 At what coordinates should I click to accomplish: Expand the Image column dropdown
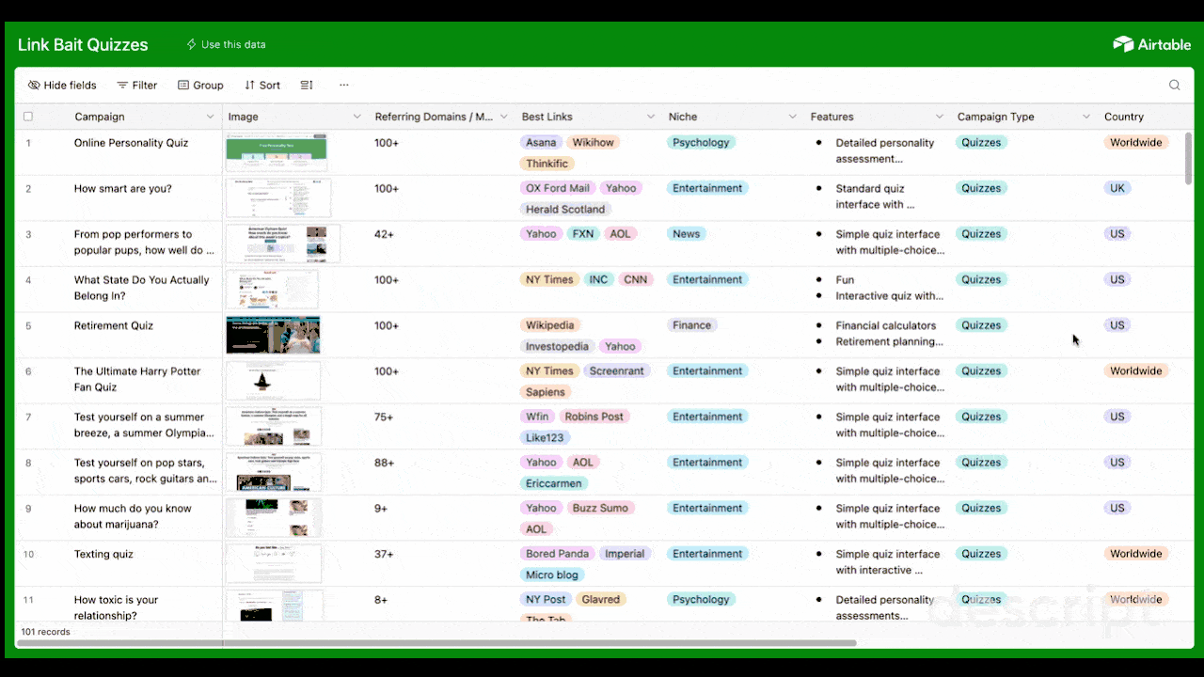pos(356,117)
